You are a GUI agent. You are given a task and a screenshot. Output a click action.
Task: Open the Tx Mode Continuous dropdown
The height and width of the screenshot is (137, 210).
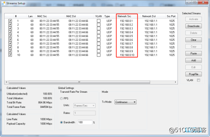point(125,102)
